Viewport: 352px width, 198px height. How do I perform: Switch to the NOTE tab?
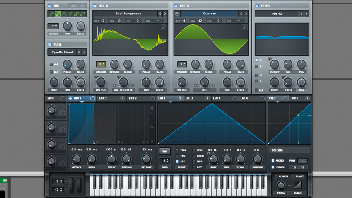pos(300,98)
